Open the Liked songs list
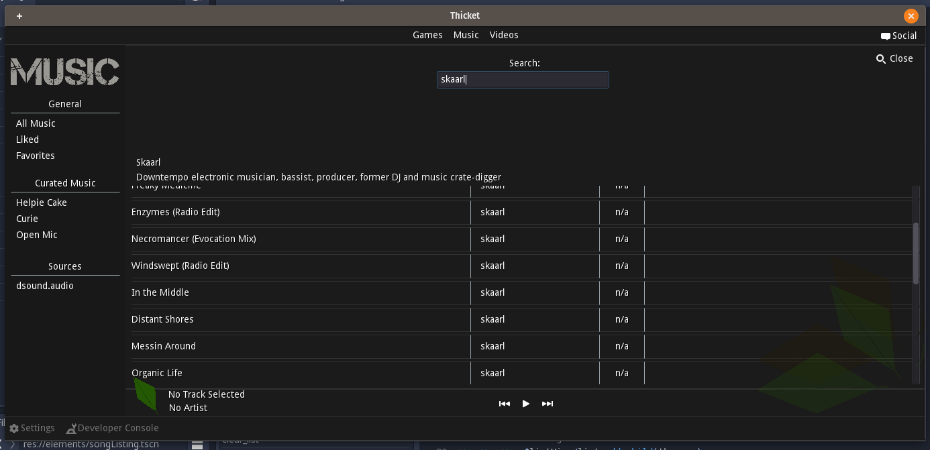 pyautogui.click(x=28, y=139)
